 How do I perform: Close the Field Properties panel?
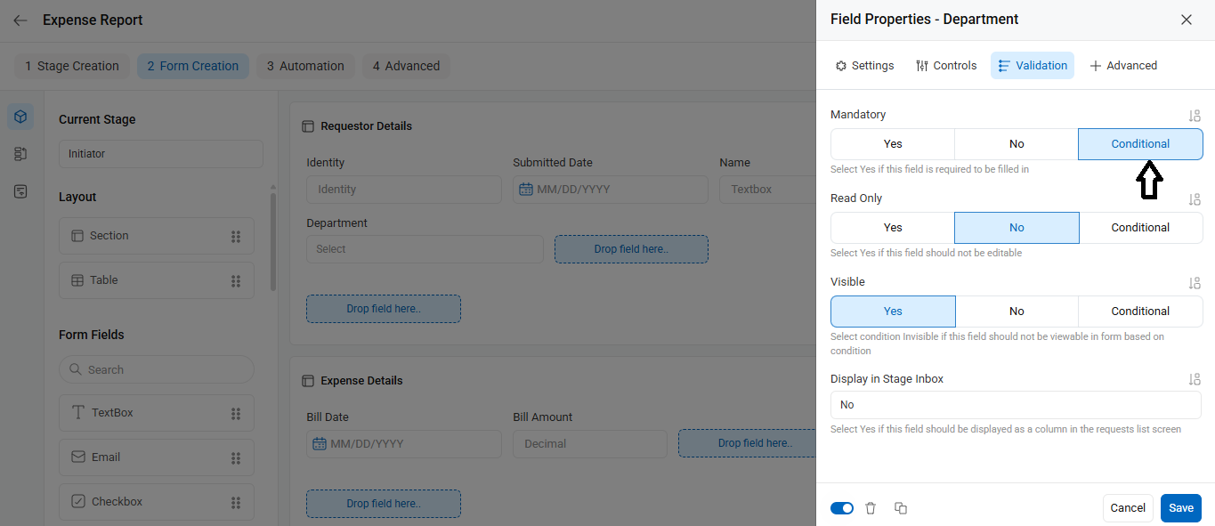point(1187,20)
